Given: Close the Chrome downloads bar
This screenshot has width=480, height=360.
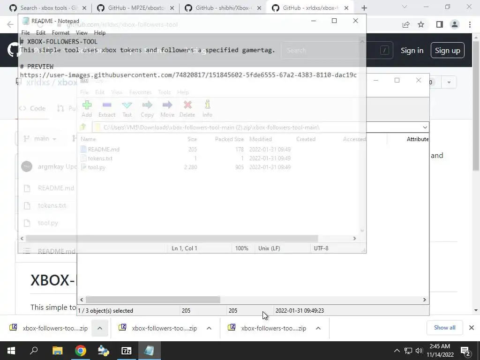Looking at the screenshot, I should click(472, 328).
